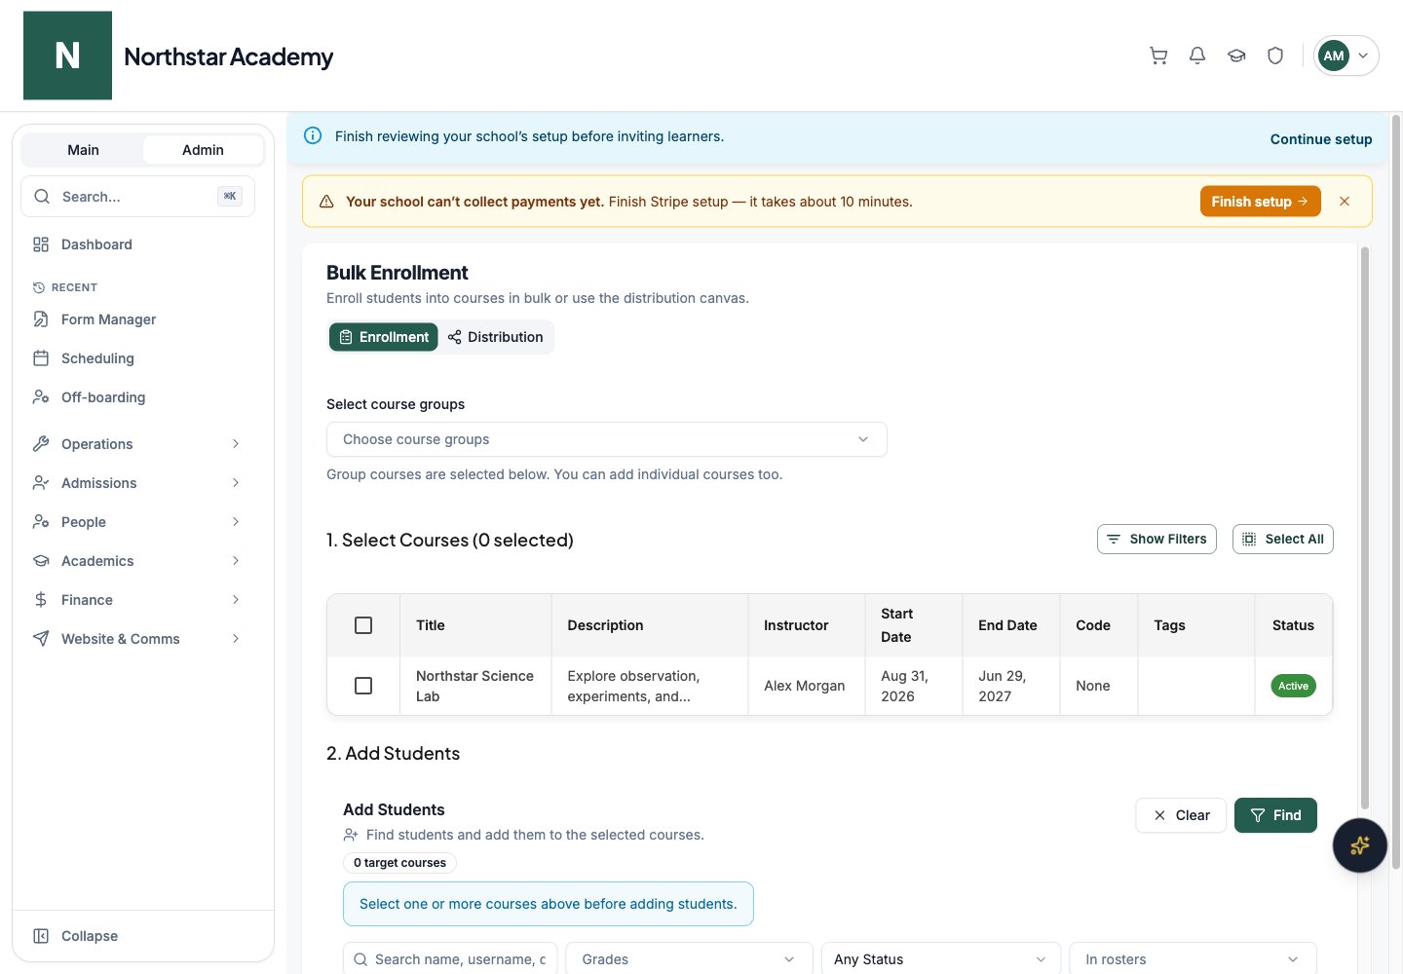Screen dimensions: 1403x974
Task: Click the Northstar Academy N logo
Action: (67, 56)
